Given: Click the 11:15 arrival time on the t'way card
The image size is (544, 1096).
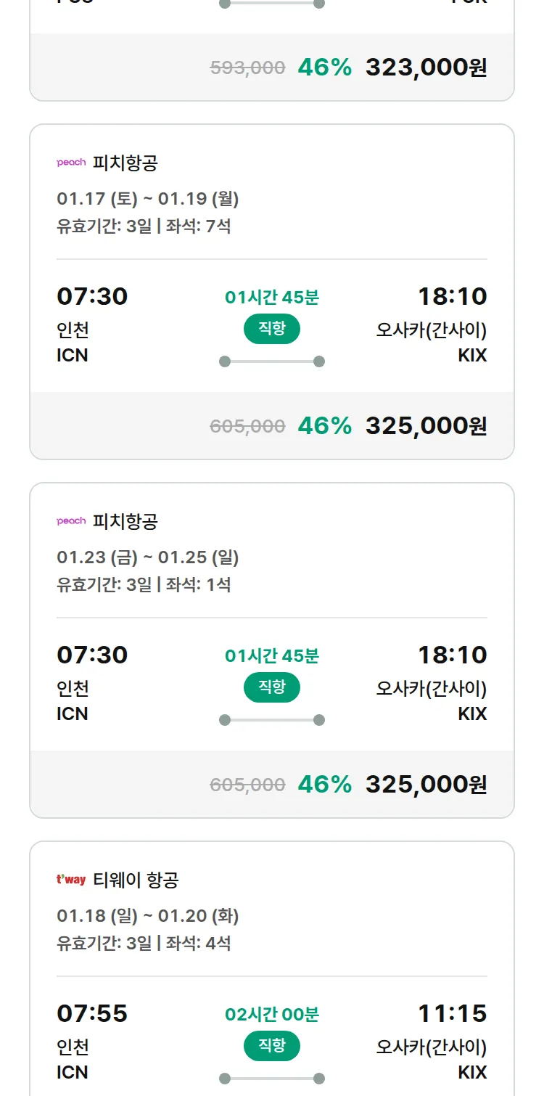Looking at the screenshot, I should (x=452, y=1013).
